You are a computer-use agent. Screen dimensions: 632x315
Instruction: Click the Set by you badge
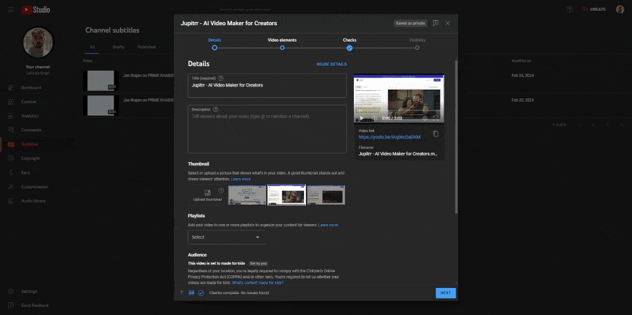[258, 263]
